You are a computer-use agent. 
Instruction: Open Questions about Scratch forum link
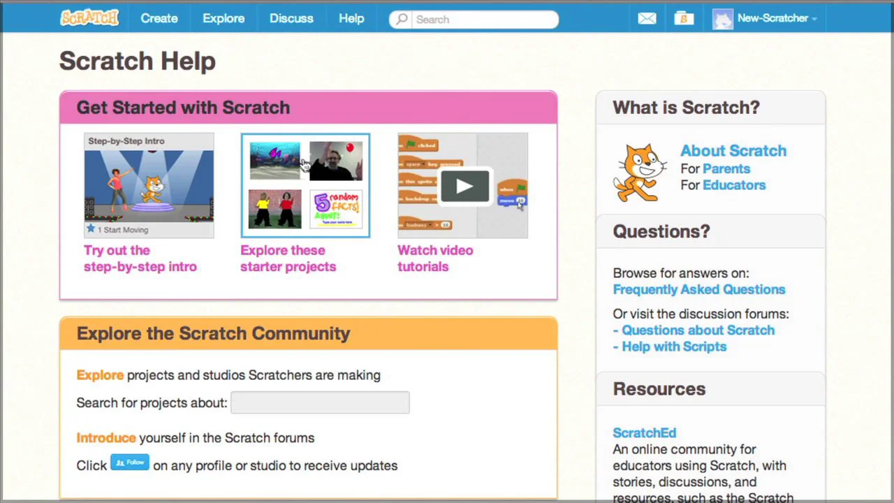698,330
